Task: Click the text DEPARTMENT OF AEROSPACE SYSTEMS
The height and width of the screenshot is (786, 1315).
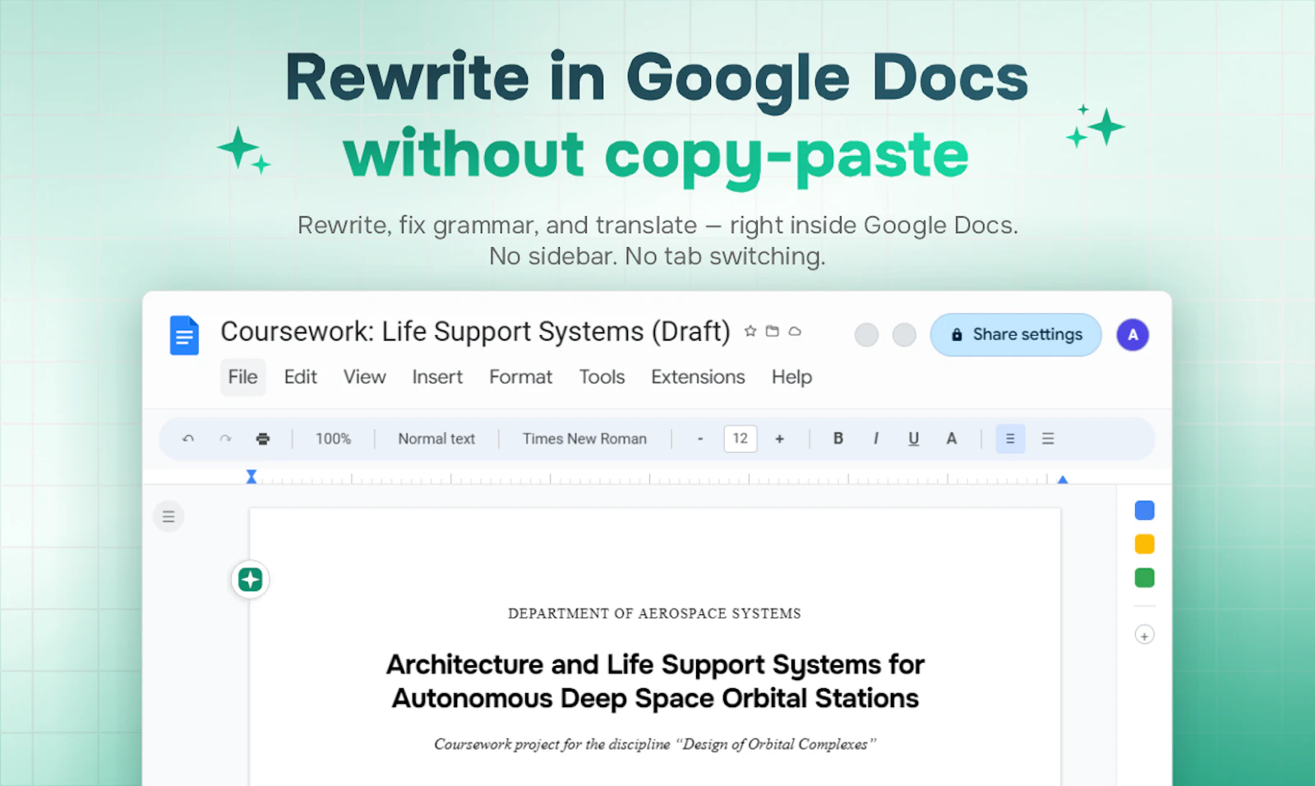Action: click(654, 614)
